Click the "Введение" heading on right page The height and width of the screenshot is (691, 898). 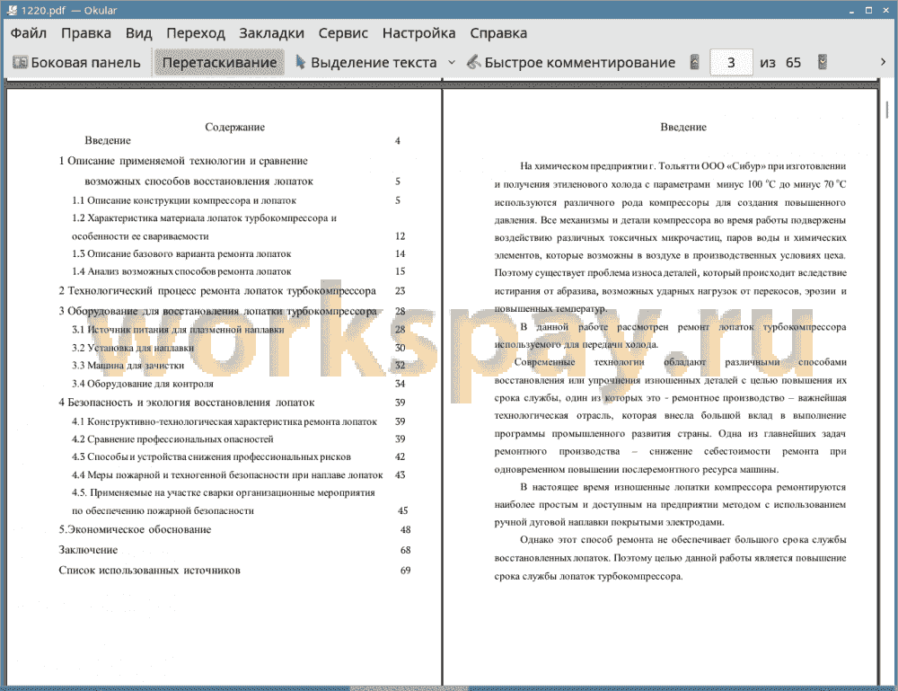click(x=683, y=128)
